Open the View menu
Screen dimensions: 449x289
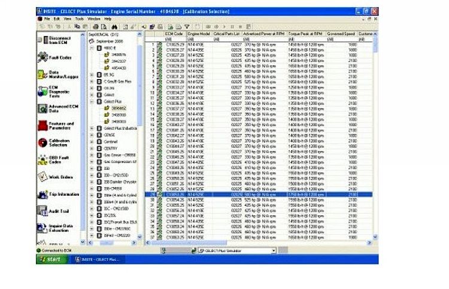(x=67, y=19)
